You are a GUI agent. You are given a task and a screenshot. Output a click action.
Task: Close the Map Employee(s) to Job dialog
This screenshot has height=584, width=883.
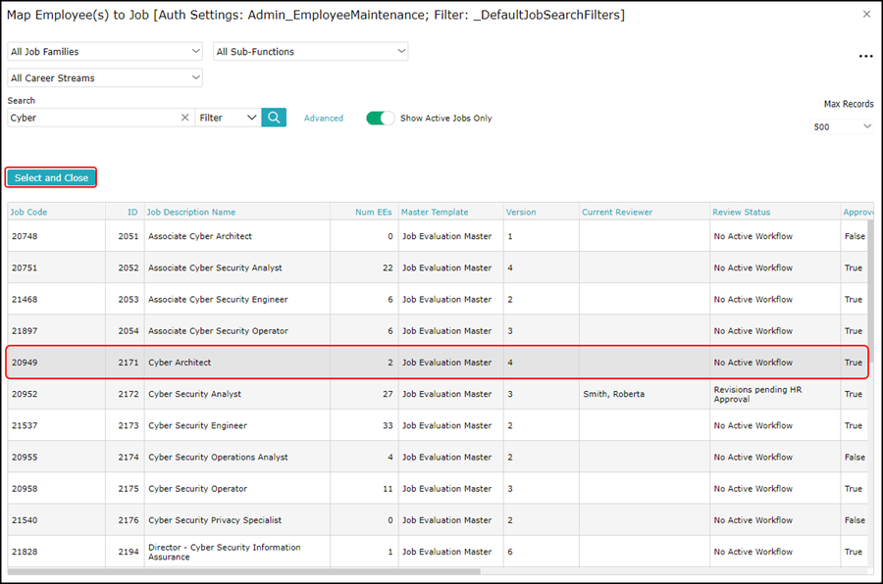click(866, 14)
